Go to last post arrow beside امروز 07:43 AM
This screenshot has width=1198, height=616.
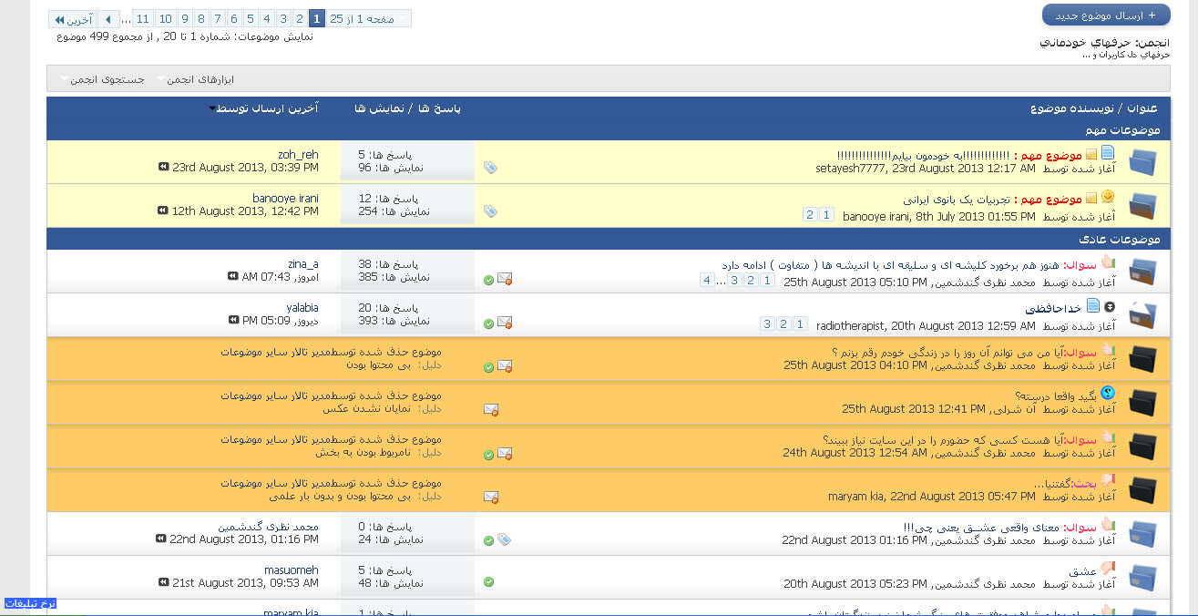pyautogui.click(x=233, y=276)
